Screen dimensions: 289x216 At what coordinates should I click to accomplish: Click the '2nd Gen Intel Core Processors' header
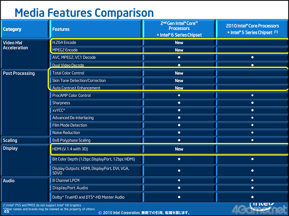coord(179,29)
